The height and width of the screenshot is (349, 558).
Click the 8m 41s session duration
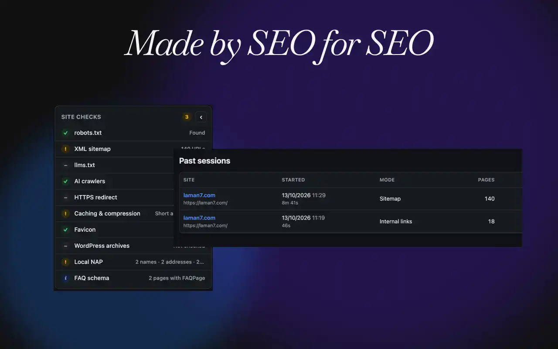[x=290, y=203]
